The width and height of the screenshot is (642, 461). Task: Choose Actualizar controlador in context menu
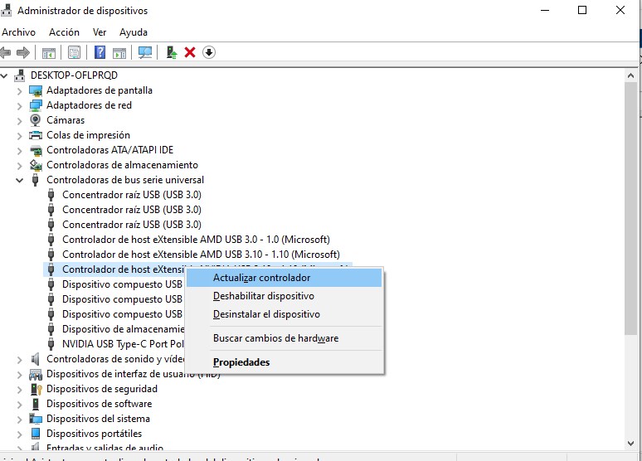285,278
